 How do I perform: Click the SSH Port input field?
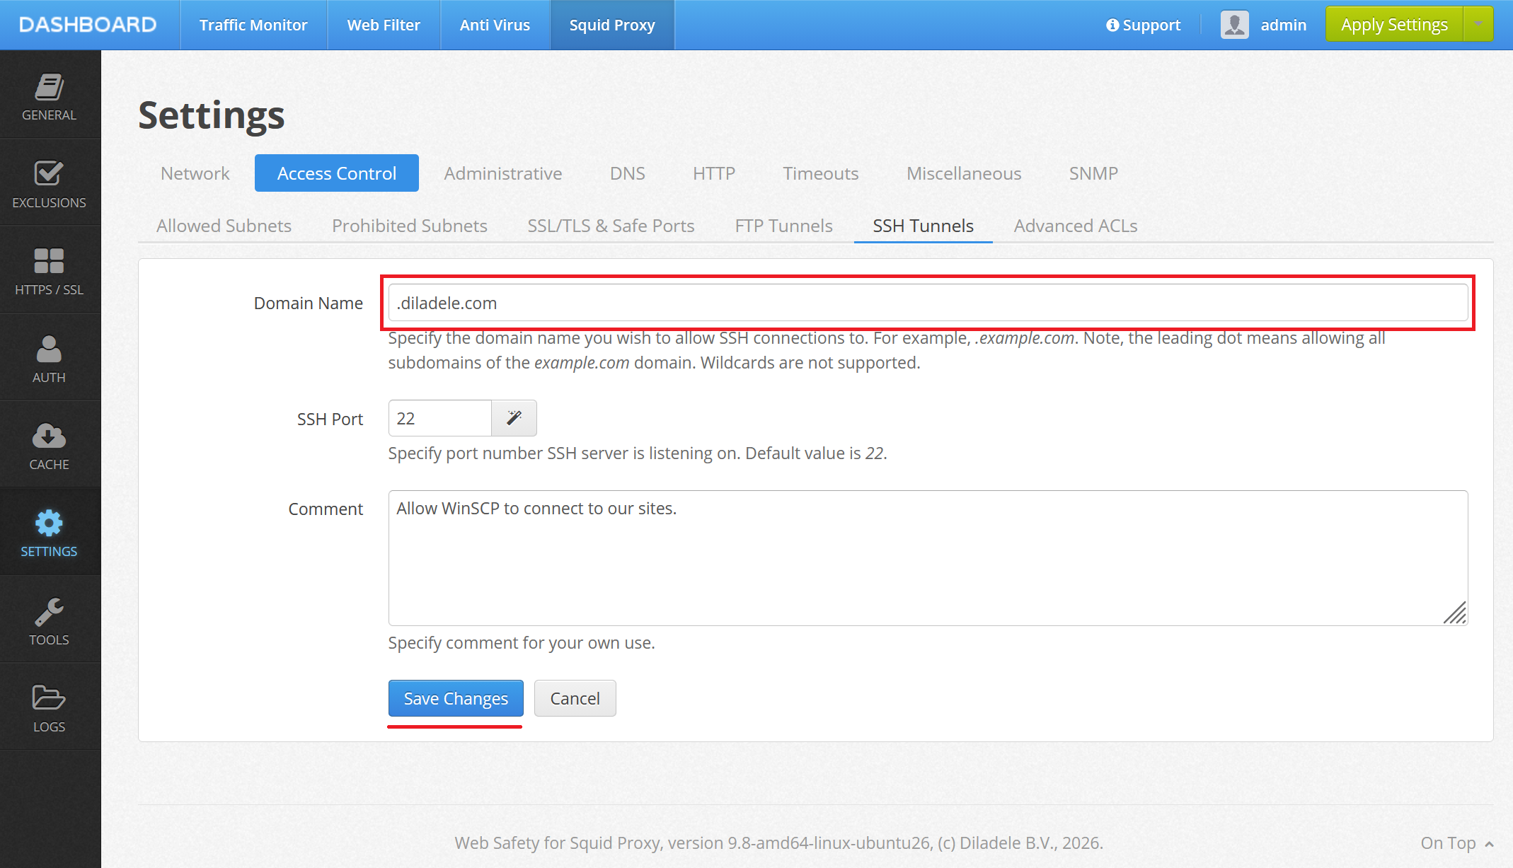click(439, 418)
